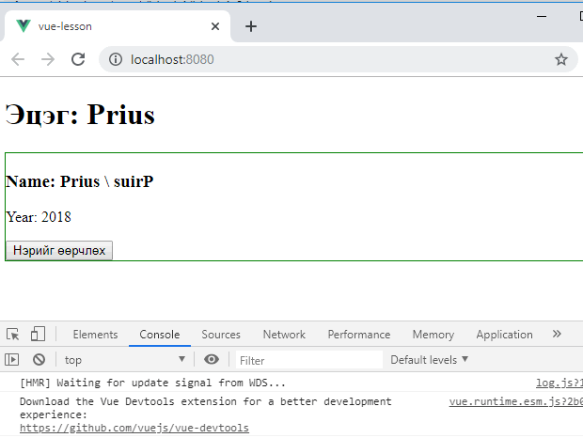Select the HMR waiting message
The image size is (583, 438).
(x=152, y=383)
